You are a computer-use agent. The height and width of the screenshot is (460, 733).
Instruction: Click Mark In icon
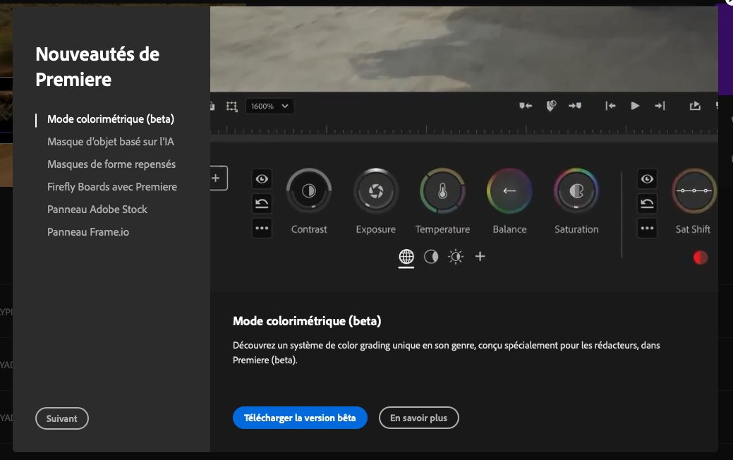[x=526, y=106]
